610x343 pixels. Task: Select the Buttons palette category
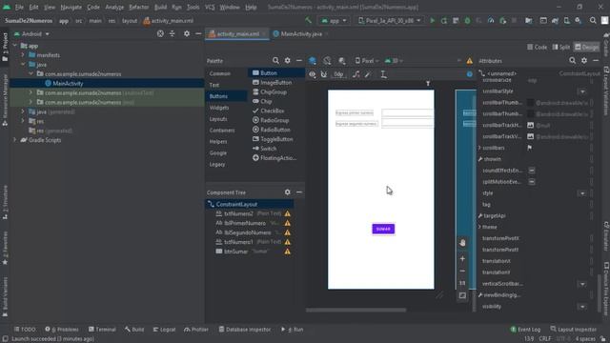coord(226,96)
